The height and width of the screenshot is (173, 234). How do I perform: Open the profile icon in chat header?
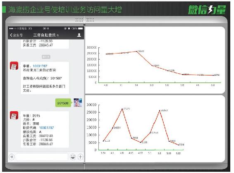79,35
